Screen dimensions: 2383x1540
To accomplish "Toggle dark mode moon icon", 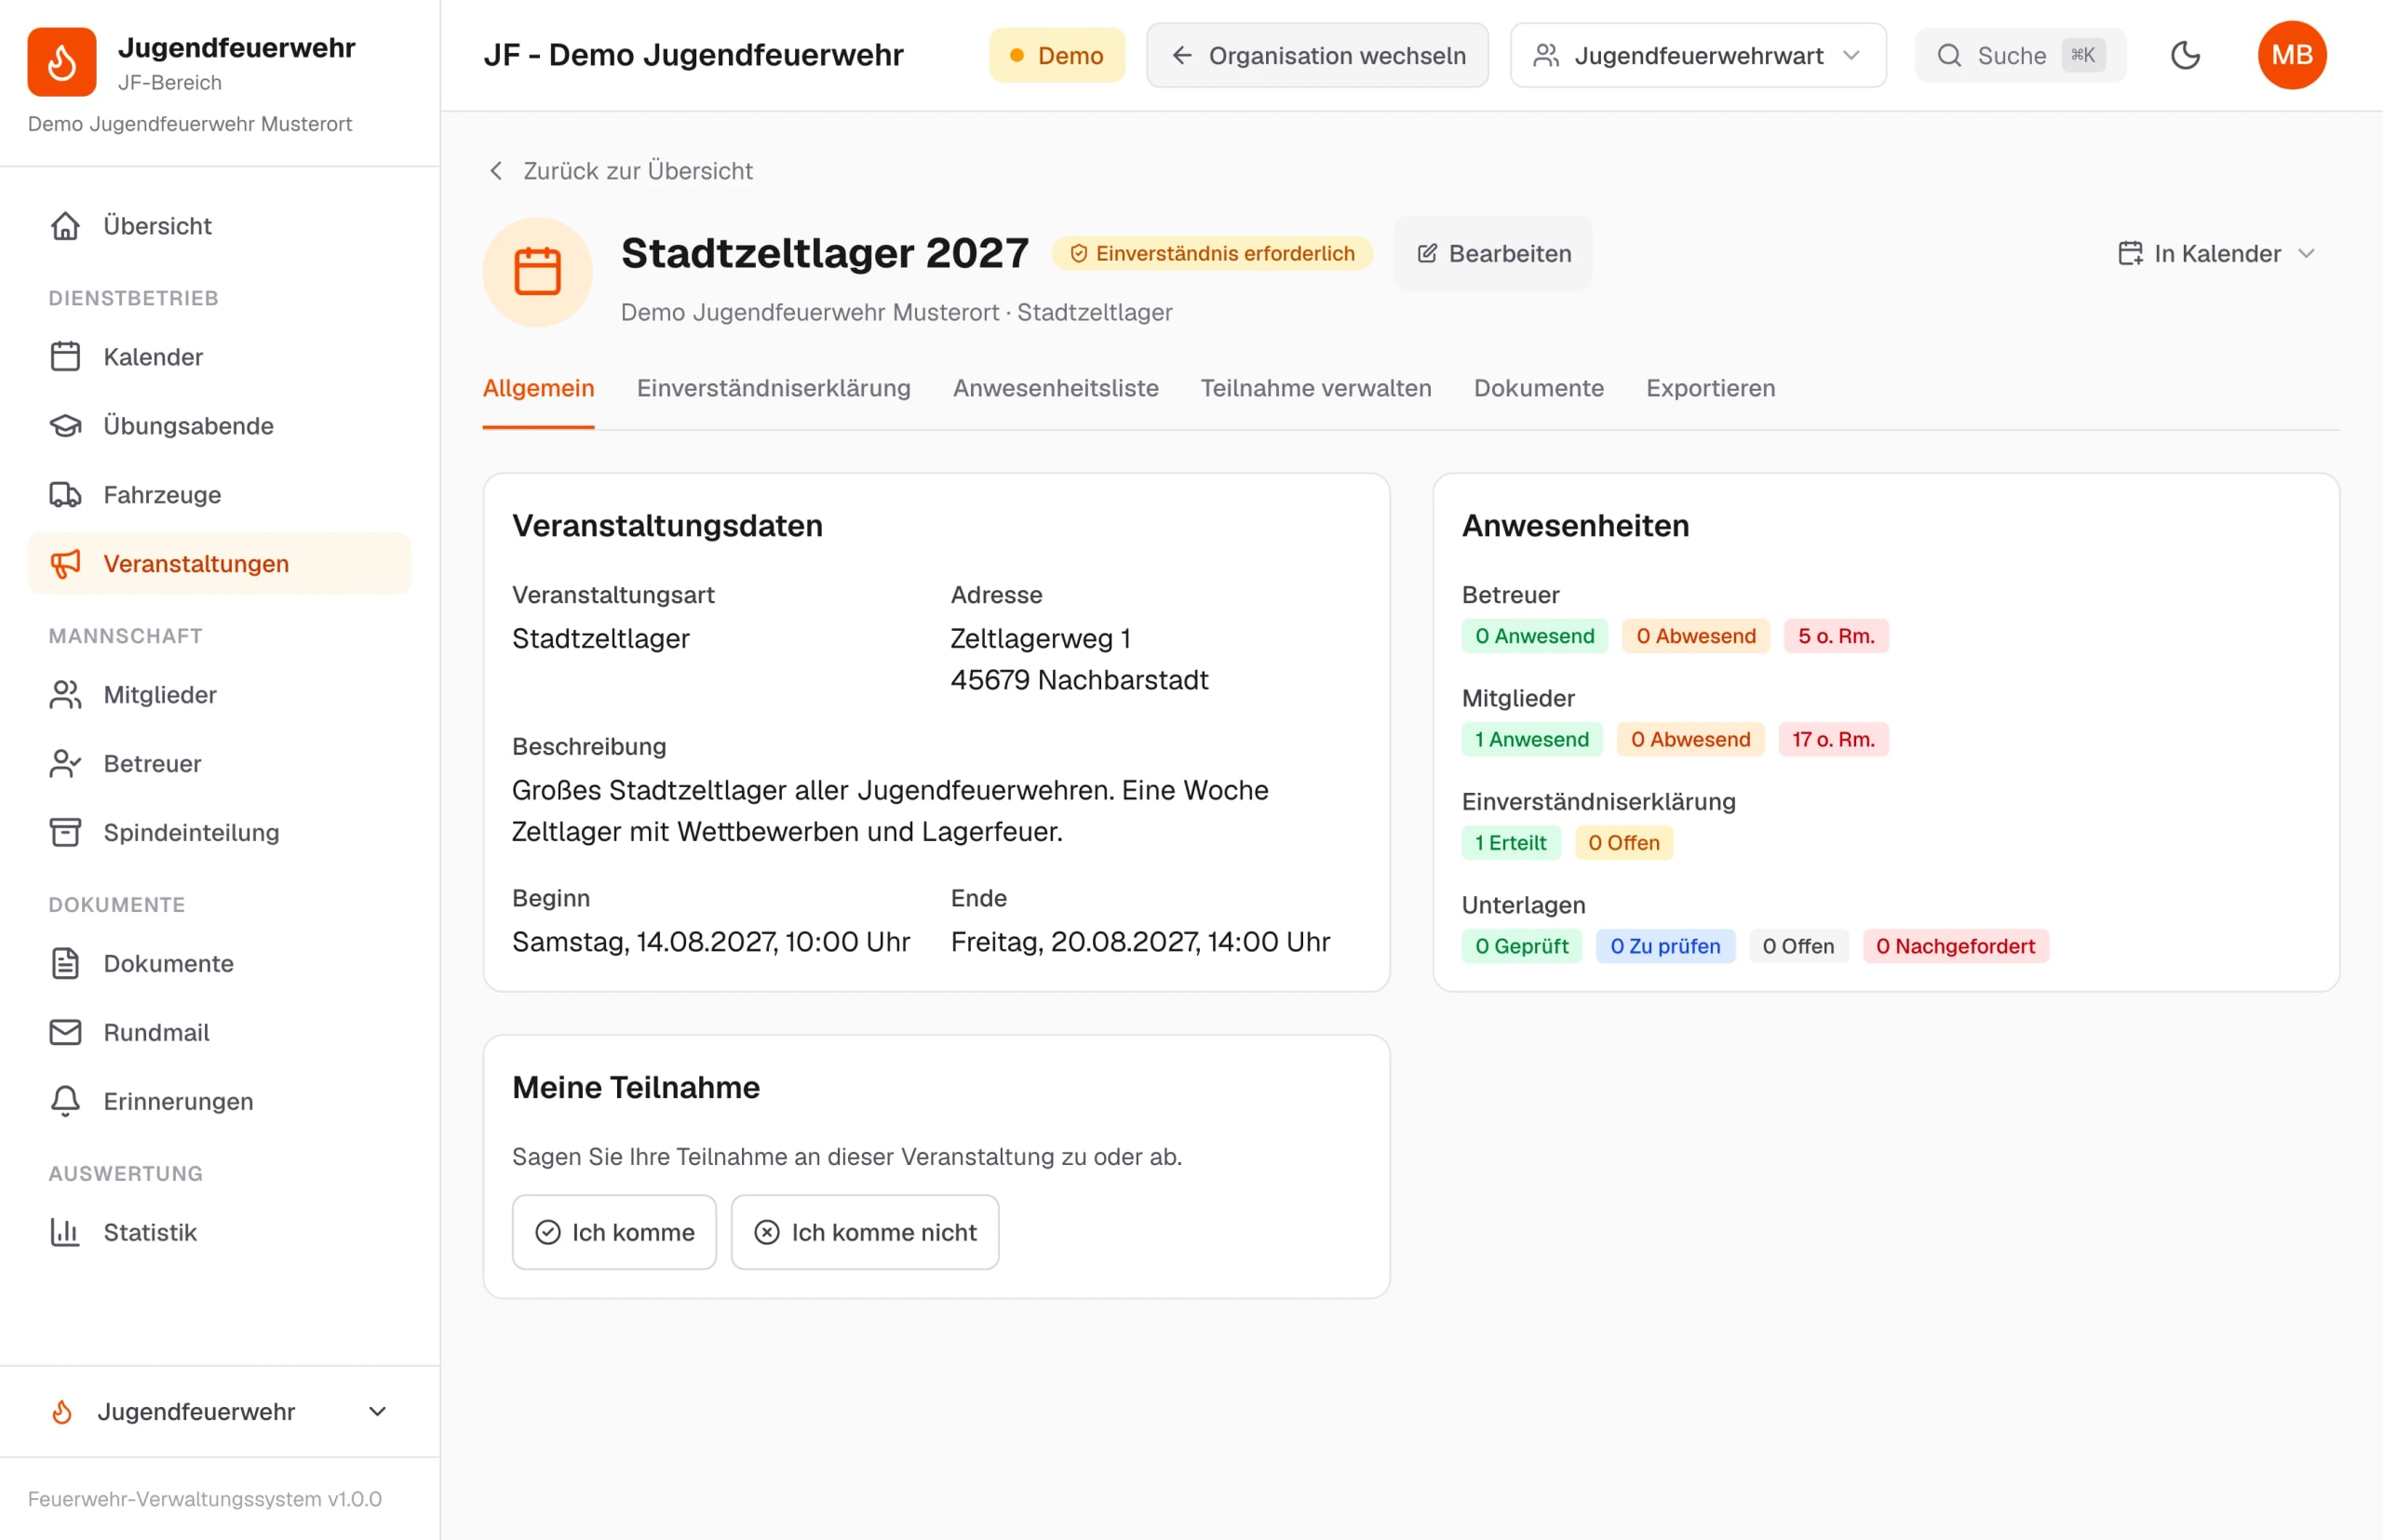I will click(2185, 55).
